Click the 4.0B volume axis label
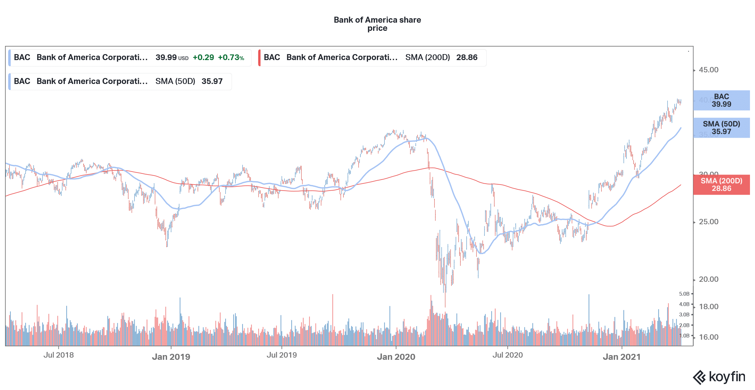 click(684, 304)
